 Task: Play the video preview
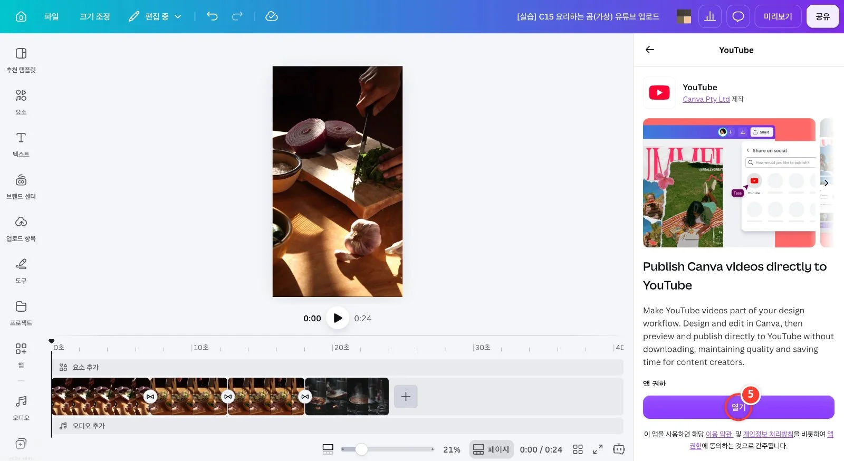[x=338, y=318]
